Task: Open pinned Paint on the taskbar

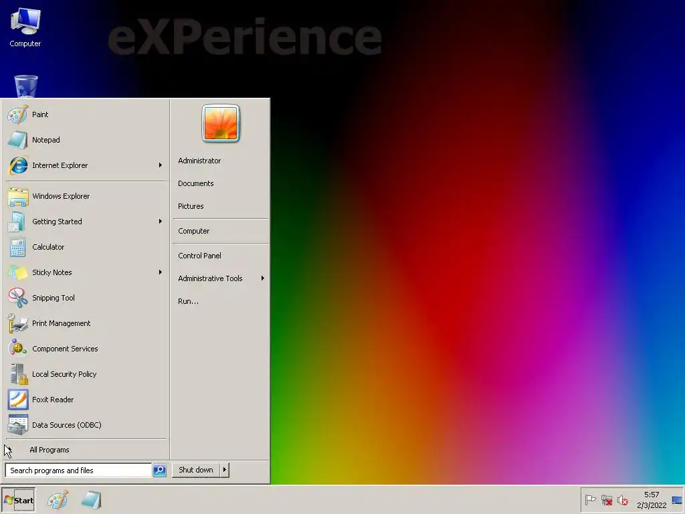Action: (58, 500)
